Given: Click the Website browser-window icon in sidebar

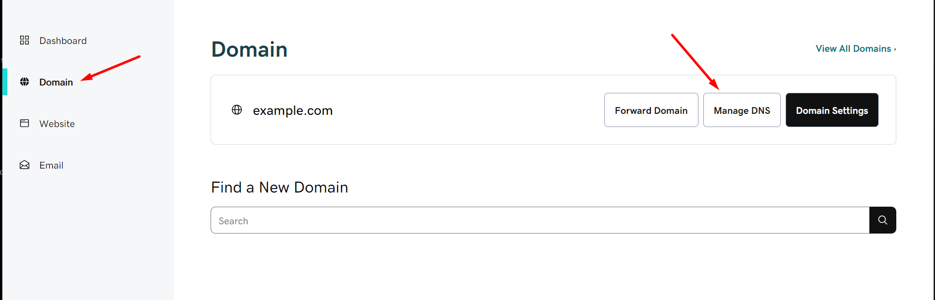Looking at the screenshot, I should [x=24, y=123].
